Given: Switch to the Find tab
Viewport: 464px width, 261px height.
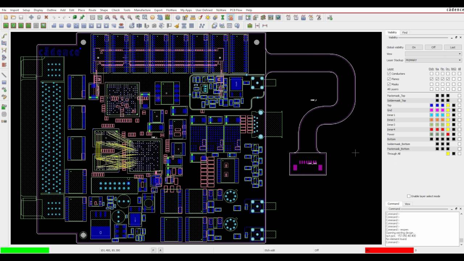Looking at the screenshot, I should [x=405, y=32].
